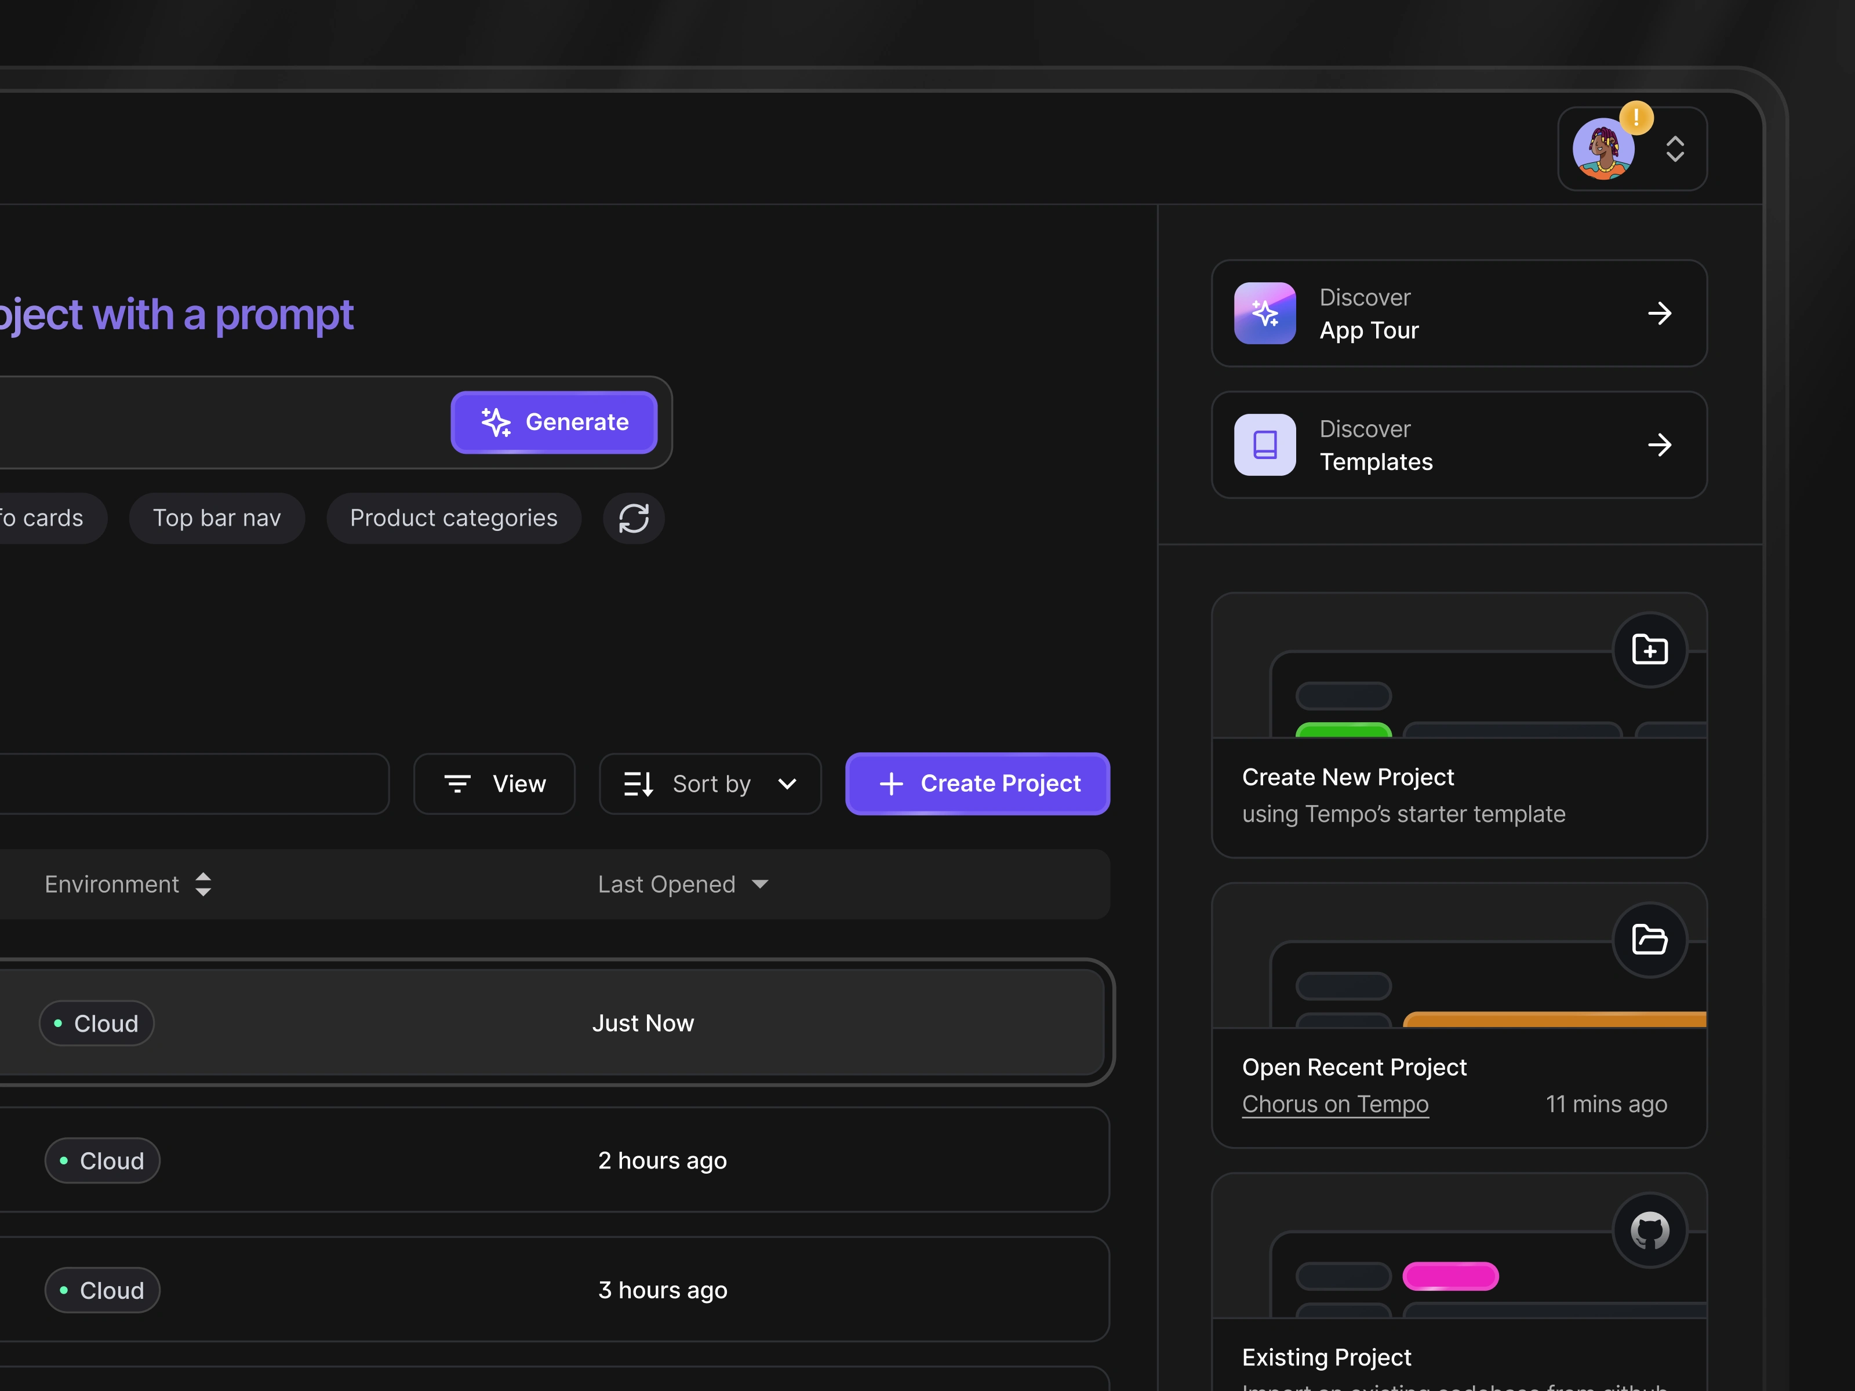Click the Templates book icon
The image size is (1855, 1391).
tap(1265, 445)
